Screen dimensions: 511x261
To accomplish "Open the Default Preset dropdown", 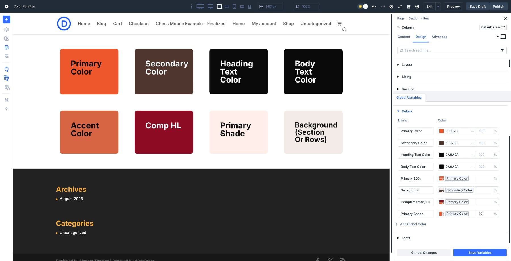I will (493, 27).
